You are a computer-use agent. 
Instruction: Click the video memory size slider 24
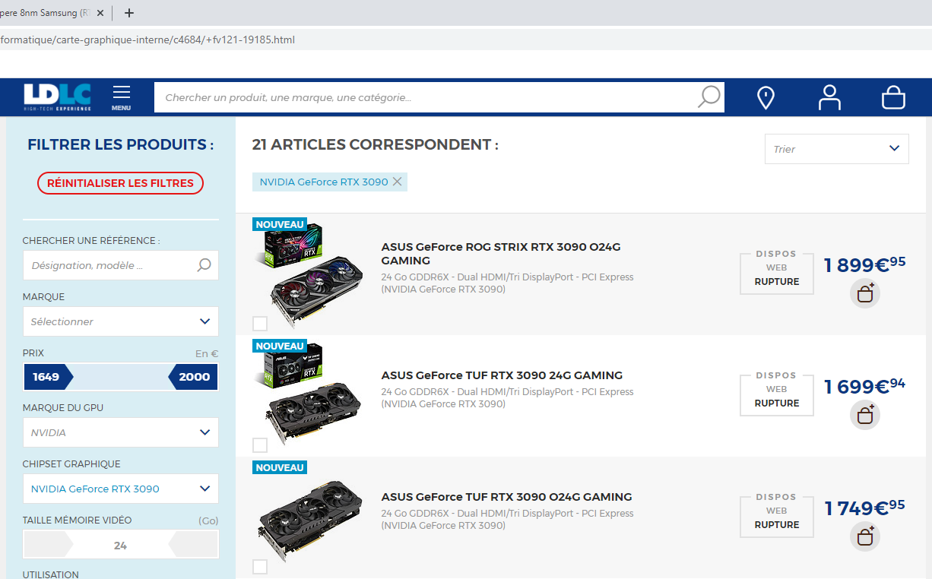[121, 545]
